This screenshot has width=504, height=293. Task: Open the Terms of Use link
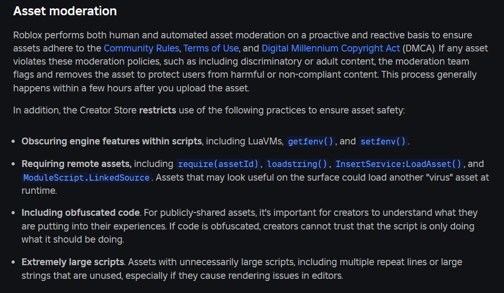click(x=211, y=48)
